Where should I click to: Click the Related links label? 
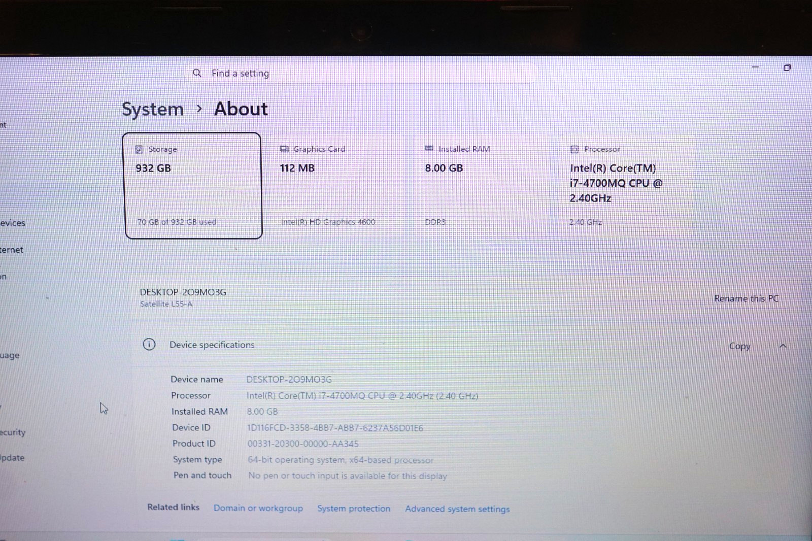(x=173, y=507)
